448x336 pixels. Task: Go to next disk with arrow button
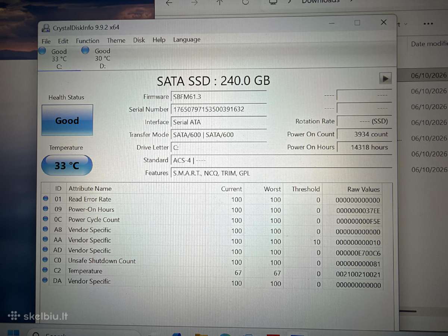[385, 78]
